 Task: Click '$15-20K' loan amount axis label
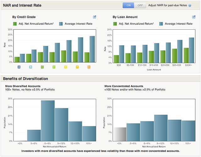tap(154, 65)
